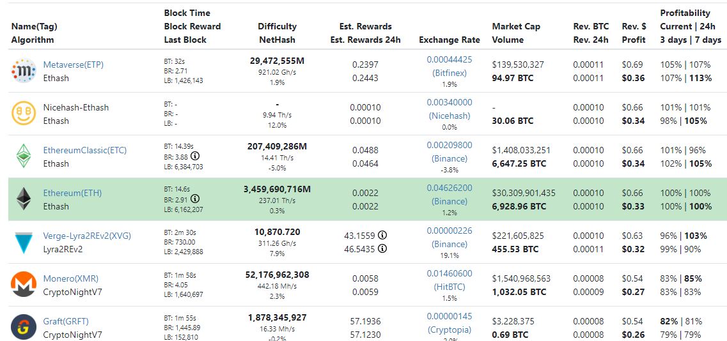The width and height of the screenshot is (727, 341).
Task: Click exchange rate 0.04626200 link
Action: (x=449, y=188)
